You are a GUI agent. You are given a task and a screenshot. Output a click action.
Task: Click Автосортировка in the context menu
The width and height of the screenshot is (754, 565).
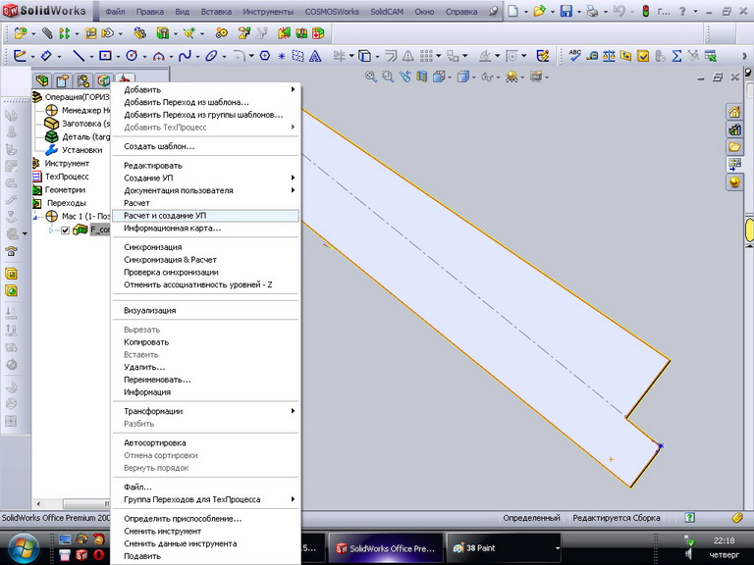(x=155, y=442)
